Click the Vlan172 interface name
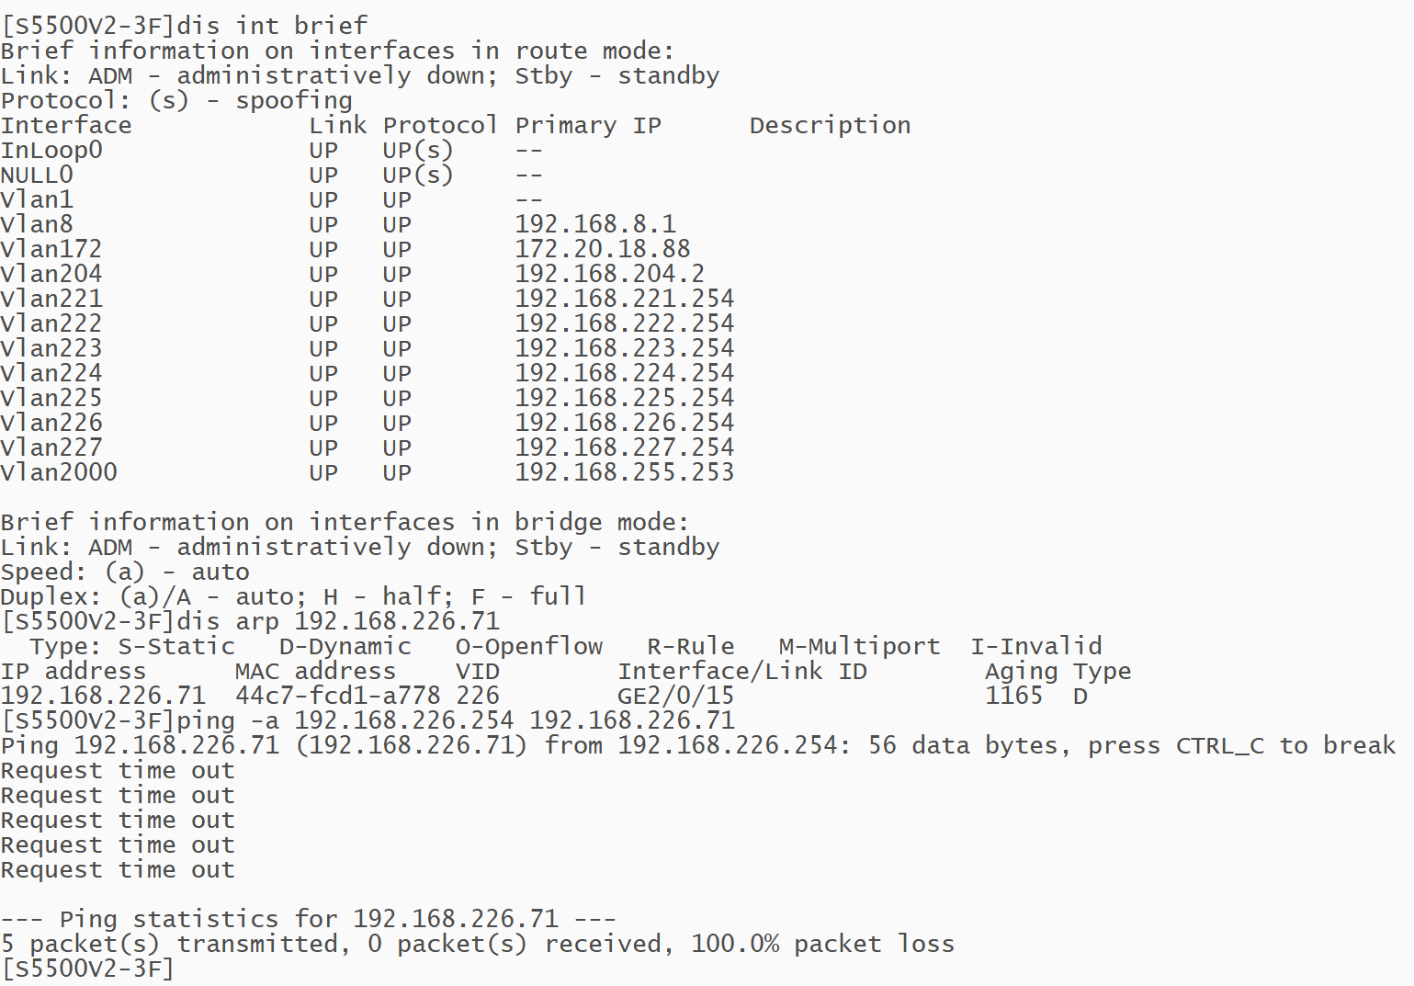This screenshot has width=1414, height=986. point(51,249)
